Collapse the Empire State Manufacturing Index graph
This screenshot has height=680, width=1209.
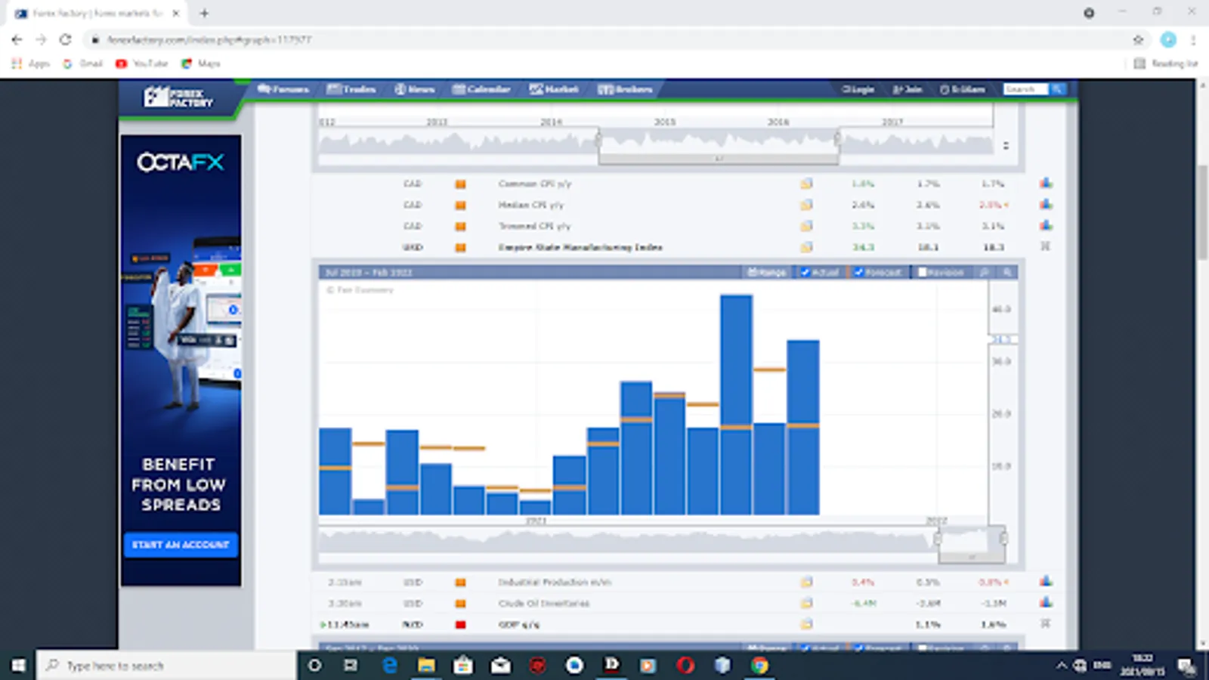pos(1046,247)
